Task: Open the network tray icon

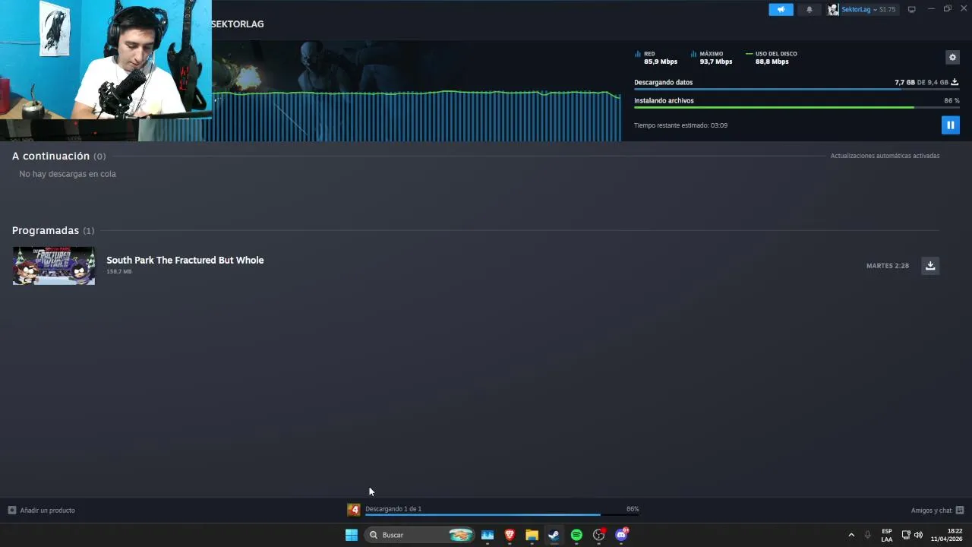Action: coord(906,535)
